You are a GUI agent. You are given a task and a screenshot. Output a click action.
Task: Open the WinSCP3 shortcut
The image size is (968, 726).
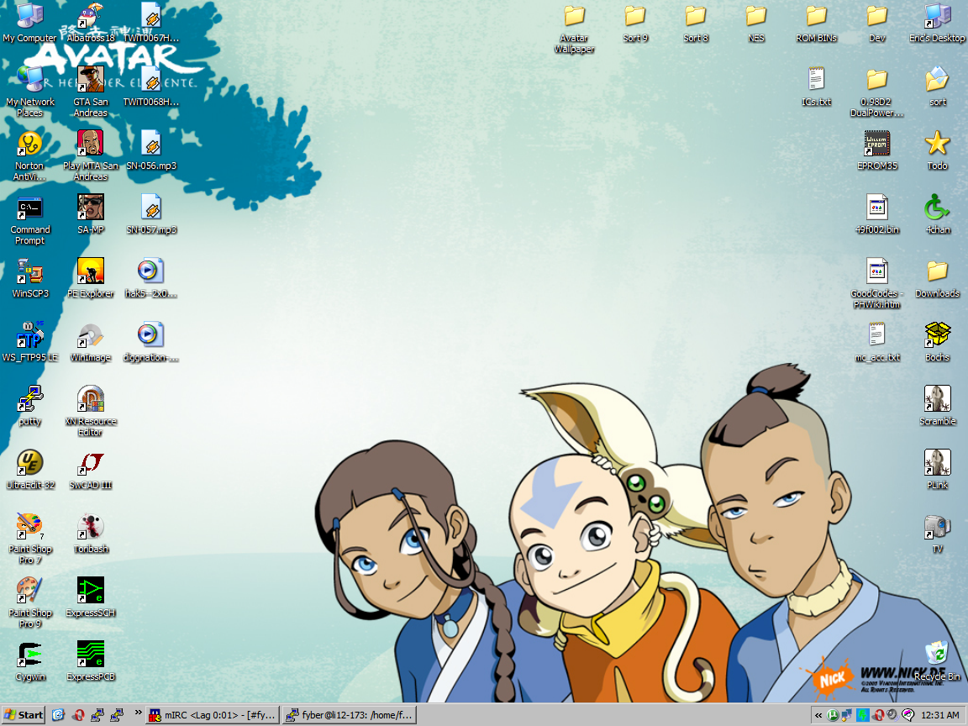point(29,278)
